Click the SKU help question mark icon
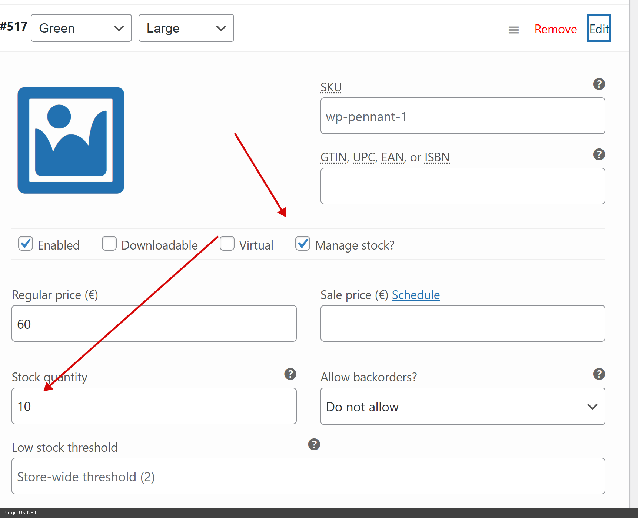638x518 pixels. coord(599,84)
